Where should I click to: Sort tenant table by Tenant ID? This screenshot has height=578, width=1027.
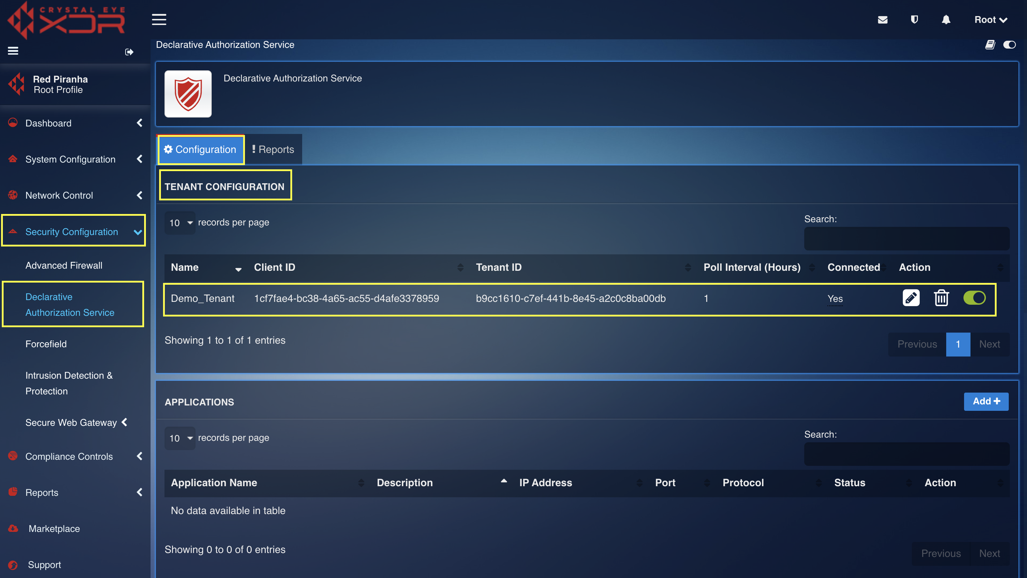(583, 267)
